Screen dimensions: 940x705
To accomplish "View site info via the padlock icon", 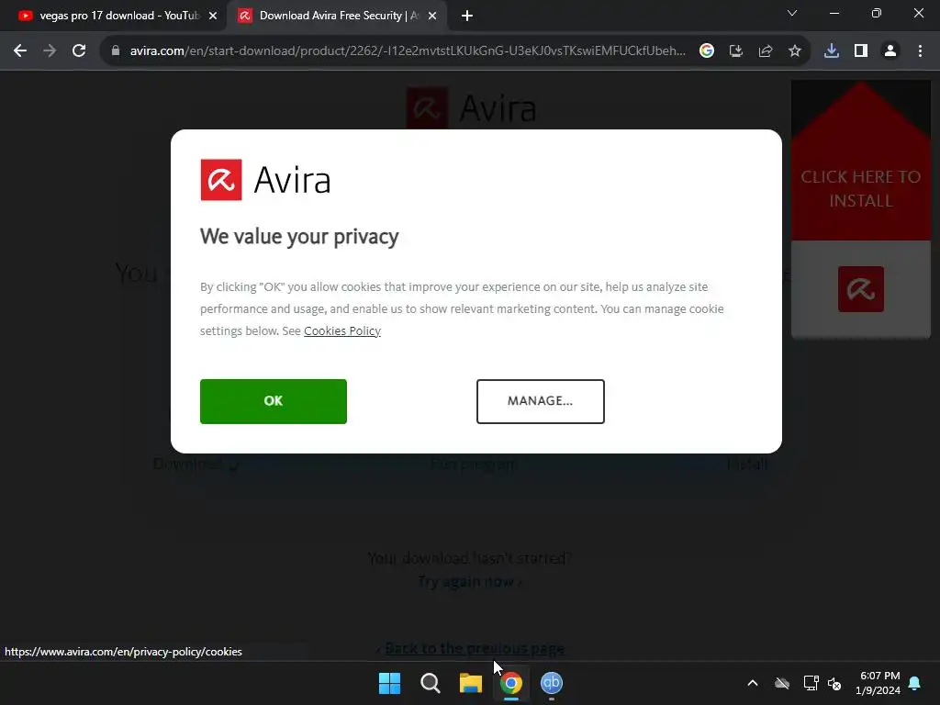I will (116, 51).
